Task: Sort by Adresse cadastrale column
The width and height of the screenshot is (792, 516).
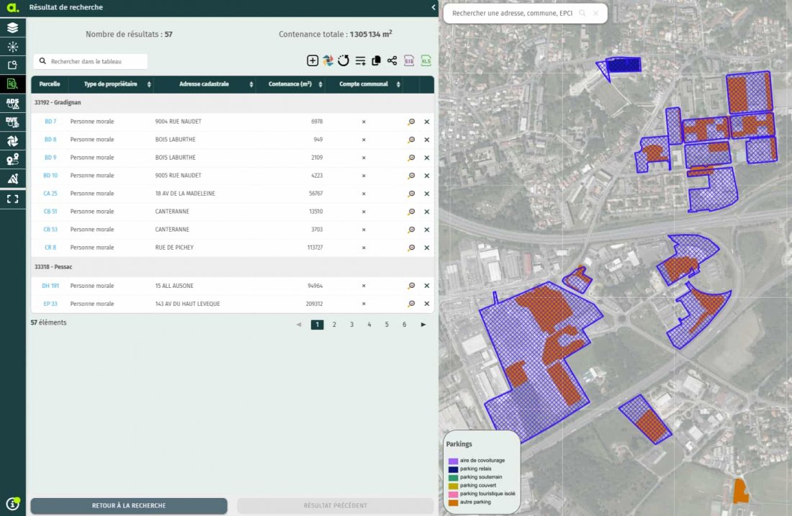Action: tap(251, 84)
